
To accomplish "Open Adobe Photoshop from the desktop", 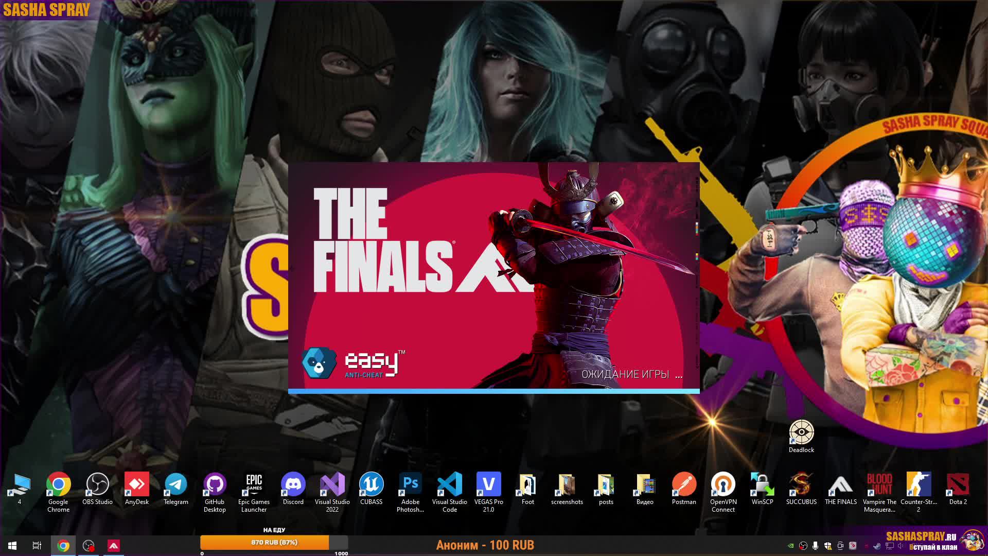I will click(410, 486).
